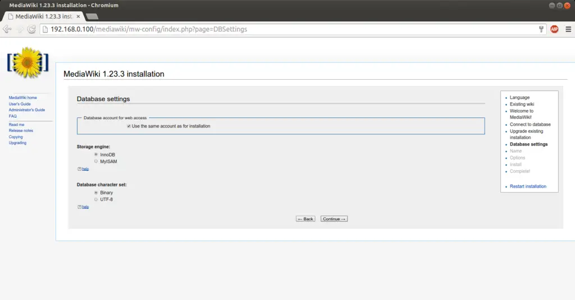
Task: Click the AdBlock Plus extension icon
Action: click(x=554, y=29)
